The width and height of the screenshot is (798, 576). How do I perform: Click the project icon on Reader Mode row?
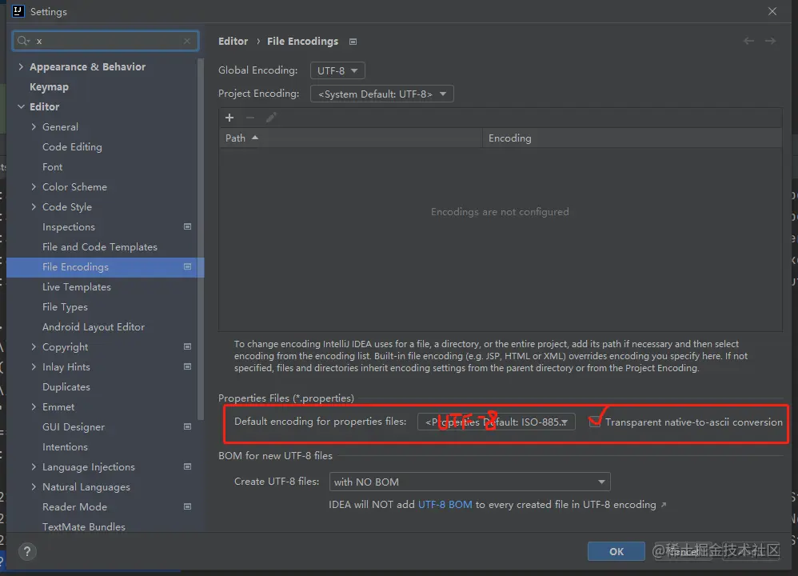(x=187, y=506)
